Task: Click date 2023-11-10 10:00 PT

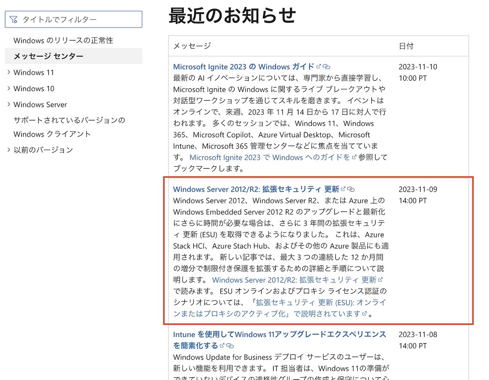Action: [418, 72]
